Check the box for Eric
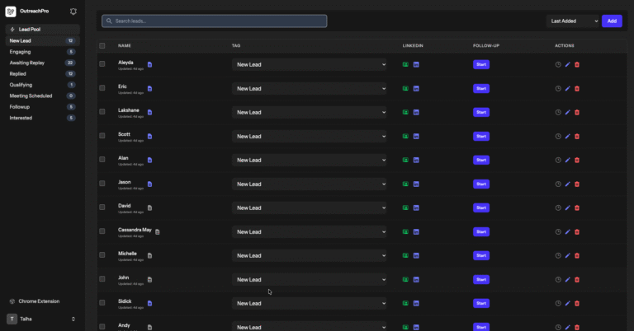 pos(102,88)
